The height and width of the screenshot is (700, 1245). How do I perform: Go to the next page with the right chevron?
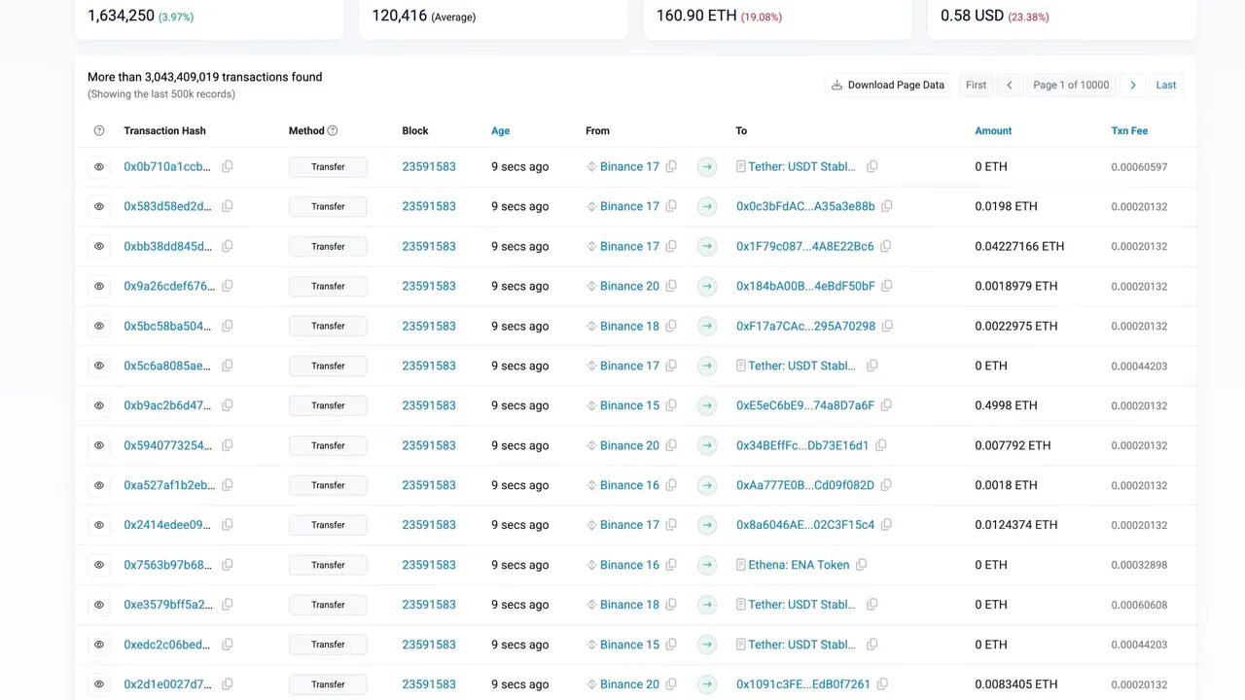tap(1132, 85)
